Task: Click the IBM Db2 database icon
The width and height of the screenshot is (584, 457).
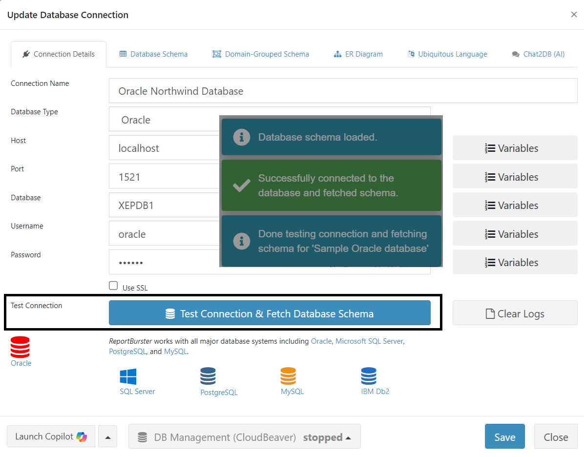Action: coord(370,377)
